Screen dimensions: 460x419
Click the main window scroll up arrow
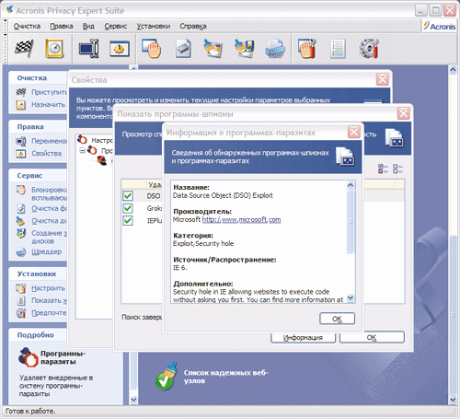click(453, 70)
